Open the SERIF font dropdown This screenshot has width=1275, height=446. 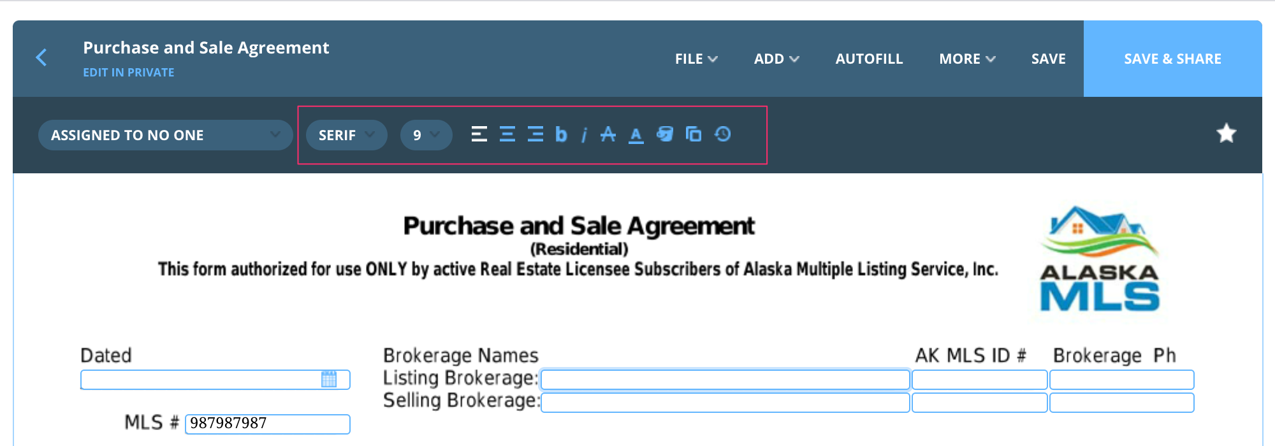[x=346, y=135]
